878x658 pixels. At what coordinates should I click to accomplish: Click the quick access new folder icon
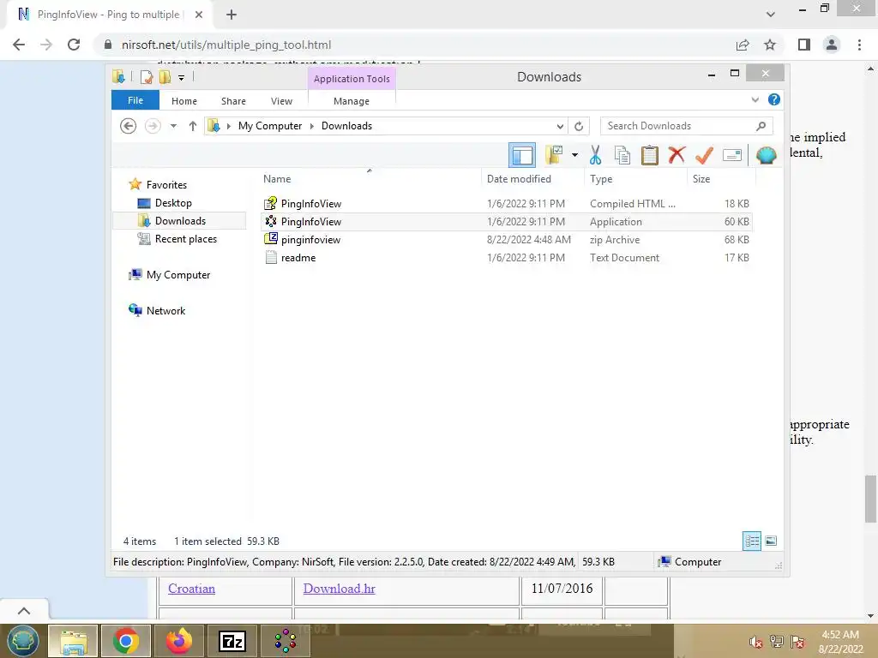coord(165,76)
